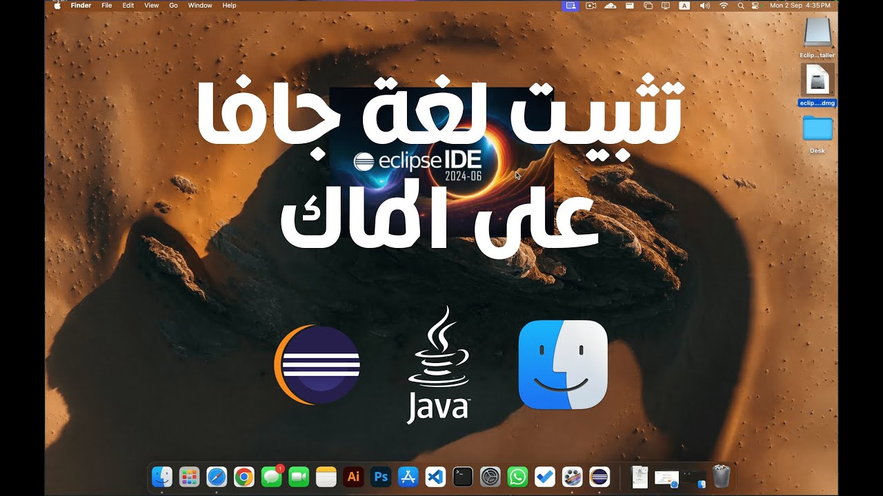Open the Trash in the Dock
This screenshot has height=496, width=883.
point(722,476)
